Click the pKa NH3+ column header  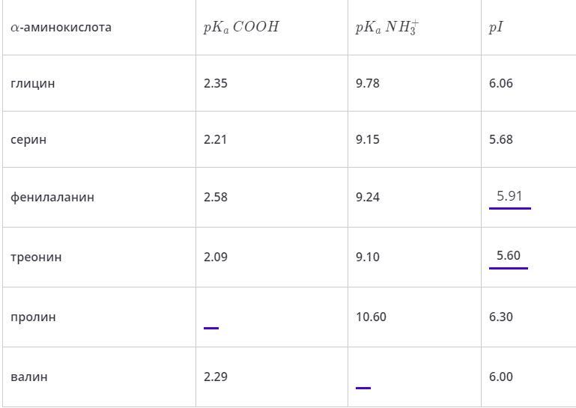(386, 28)
